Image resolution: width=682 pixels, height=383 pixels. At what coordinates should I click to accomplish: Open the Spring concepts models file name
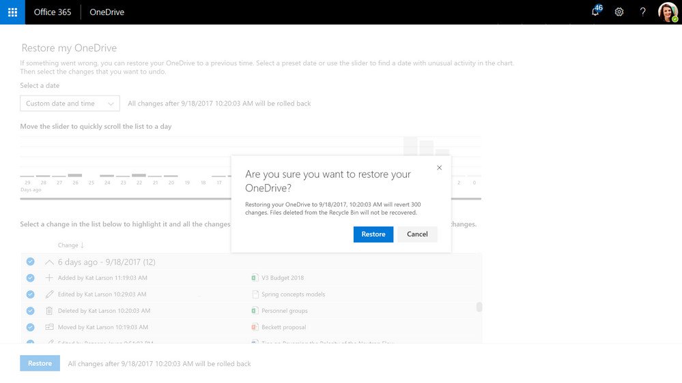point(293,294)
